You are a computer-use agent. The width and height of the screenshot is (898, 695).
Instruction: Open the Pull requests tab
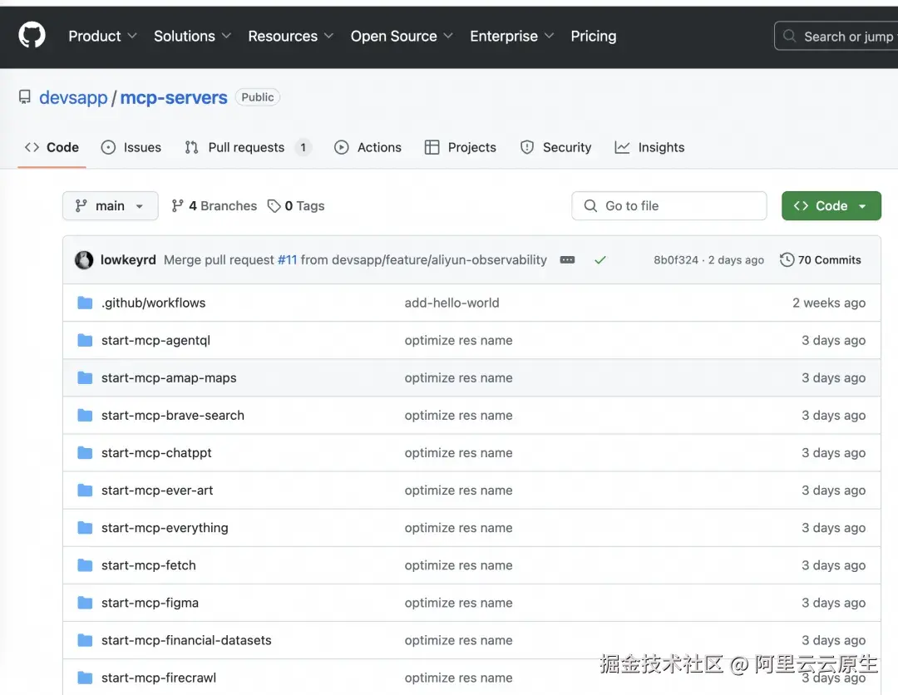coord(248,147)
